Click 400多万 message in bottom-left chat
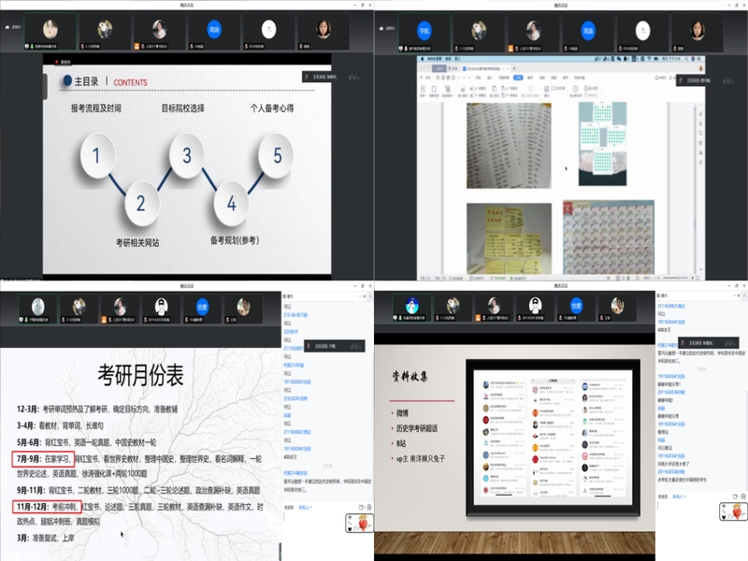The height and width of the screenshot is (561, 748). pyautogui.click(x=291, y=457)
